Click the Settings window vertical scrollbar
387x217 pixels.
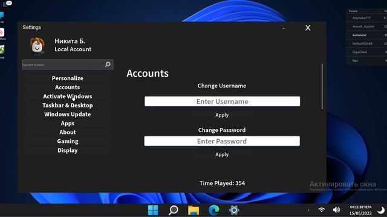[x=322, y=86]
